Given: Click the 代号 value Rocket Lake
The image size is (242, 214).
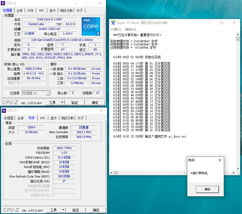Looking at the screenshot, I should pos(36,24).
